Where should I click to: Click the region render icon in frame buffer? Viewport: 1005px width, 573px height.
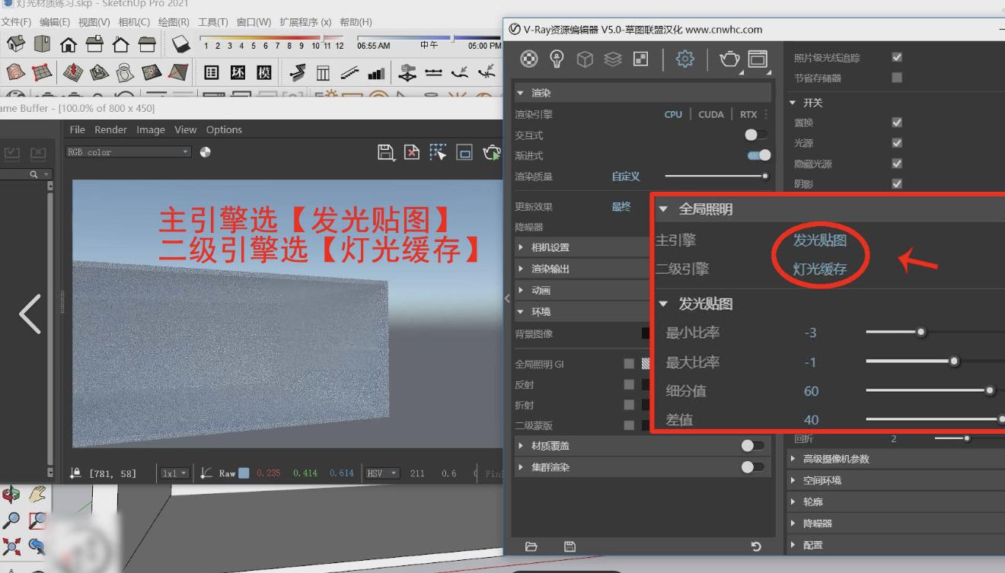(438, 152)
